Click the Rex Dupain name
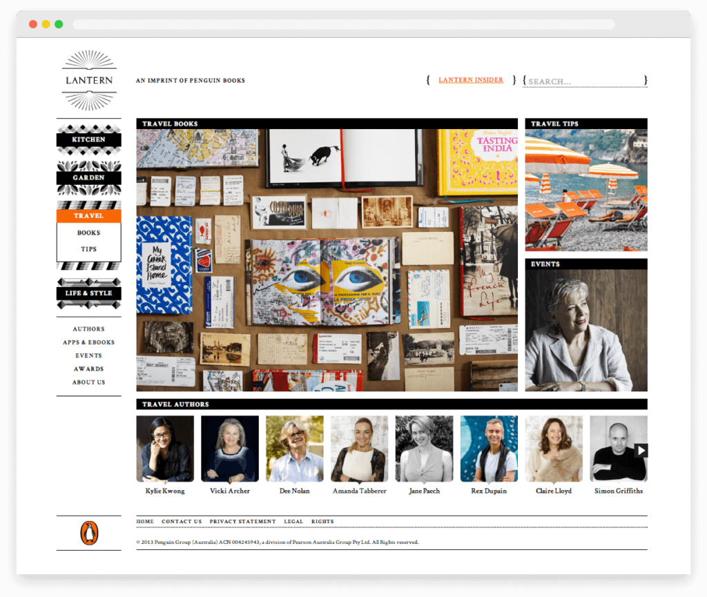 click(x=489, y=491)
